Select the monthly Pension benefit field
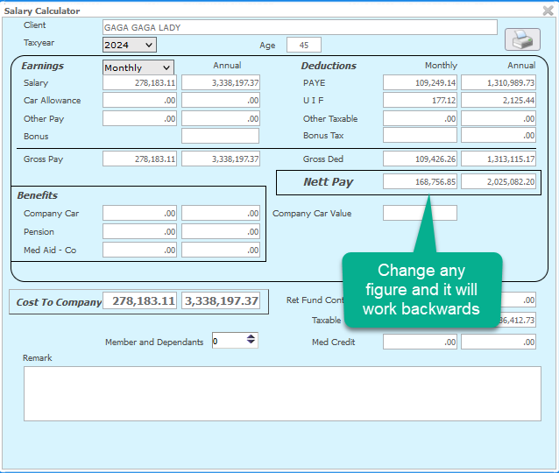 pos(139,231)
